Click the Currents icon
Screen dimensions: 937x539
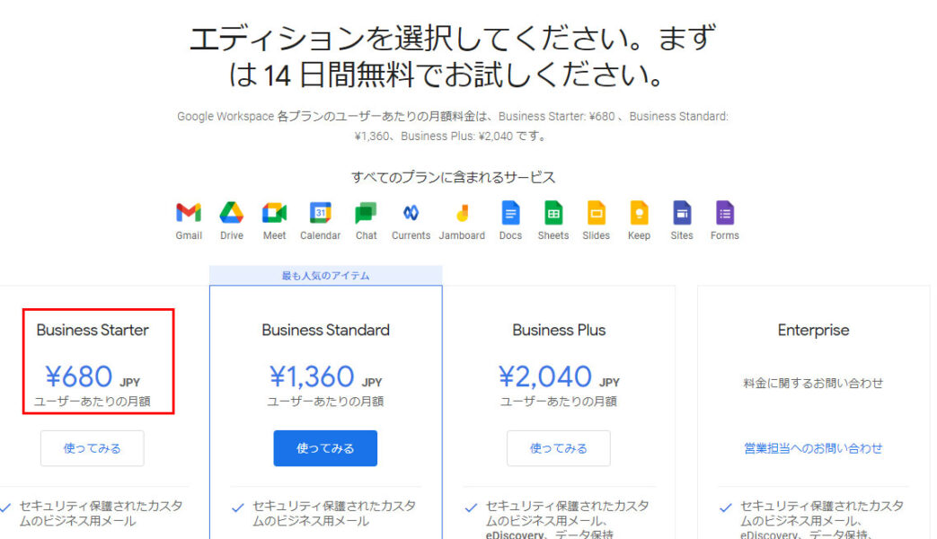click(x=411, y=213)
